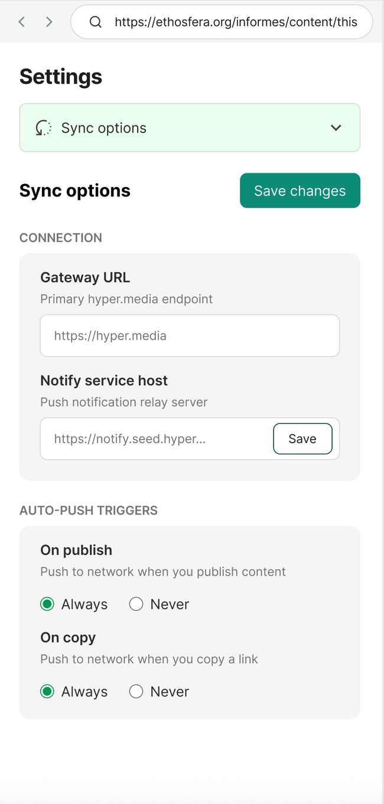Click the search magnifier icon in address bar
Viewport: 384px width, 804px height.
[x=95, y=22]
